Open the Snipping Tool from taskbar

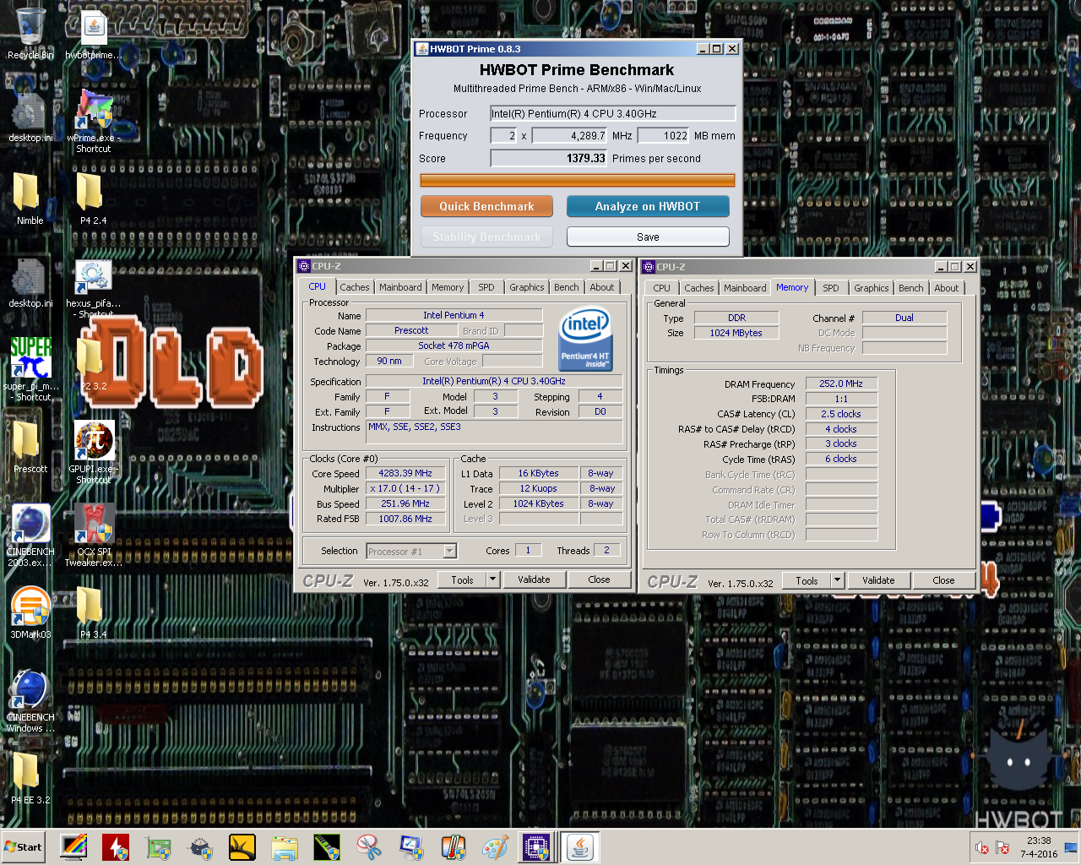369,847
